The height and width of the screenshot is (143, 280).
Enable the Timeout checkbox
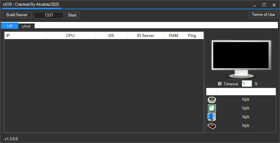(220, 84)
